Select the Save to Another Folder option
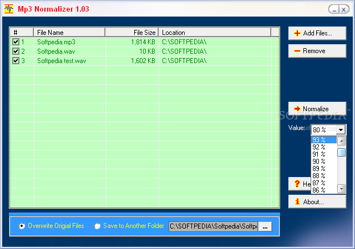Viewport: 355px width, 249px height. click(97, 226)
